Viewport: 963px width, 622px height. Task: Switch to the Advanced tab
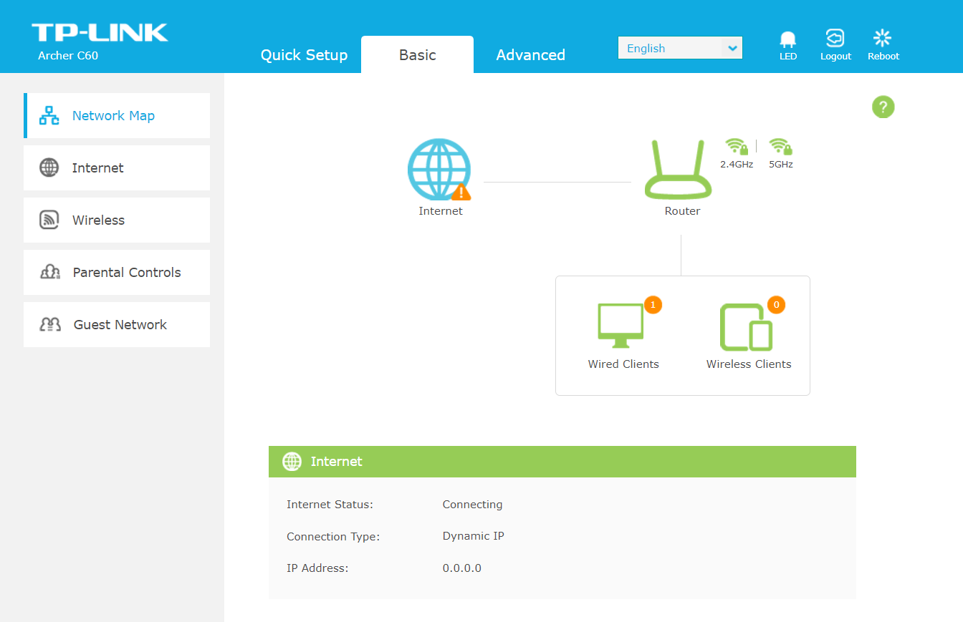pos(530,55)
